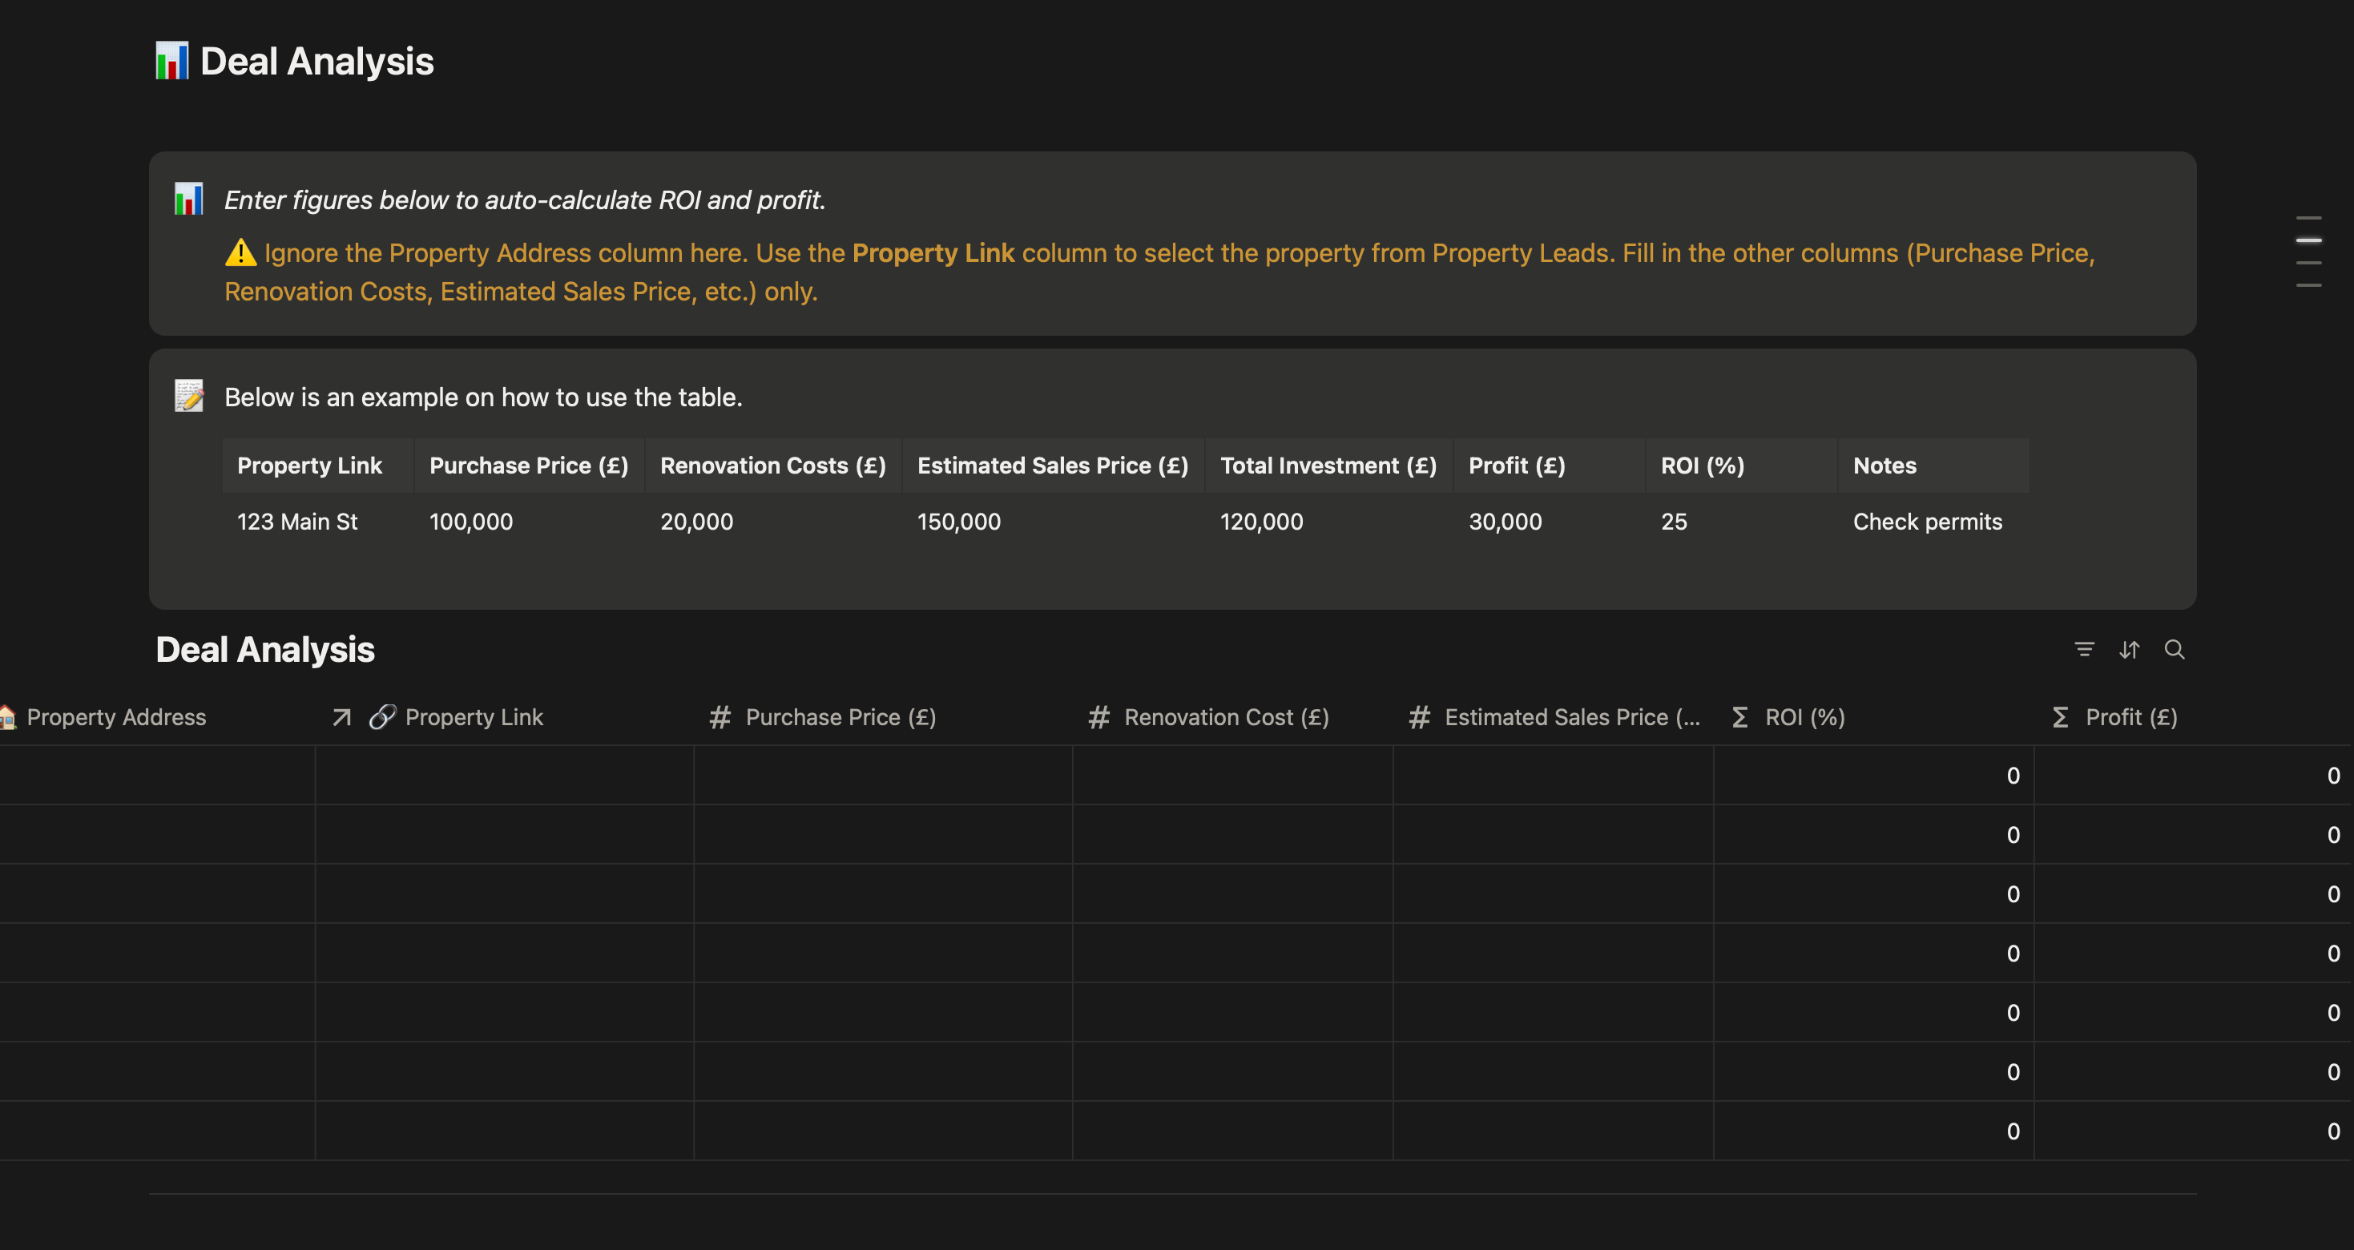Click the sigma icon in ROI (%) header
This screenshot has height=1250, width=2354.
click(x=1740, y=717)
